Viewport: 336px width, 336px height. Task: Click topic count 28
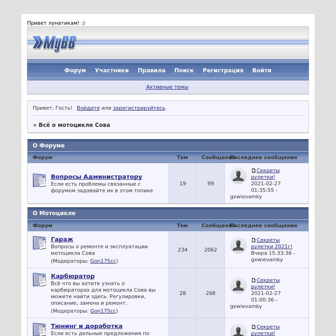click(x=182, y=293)
